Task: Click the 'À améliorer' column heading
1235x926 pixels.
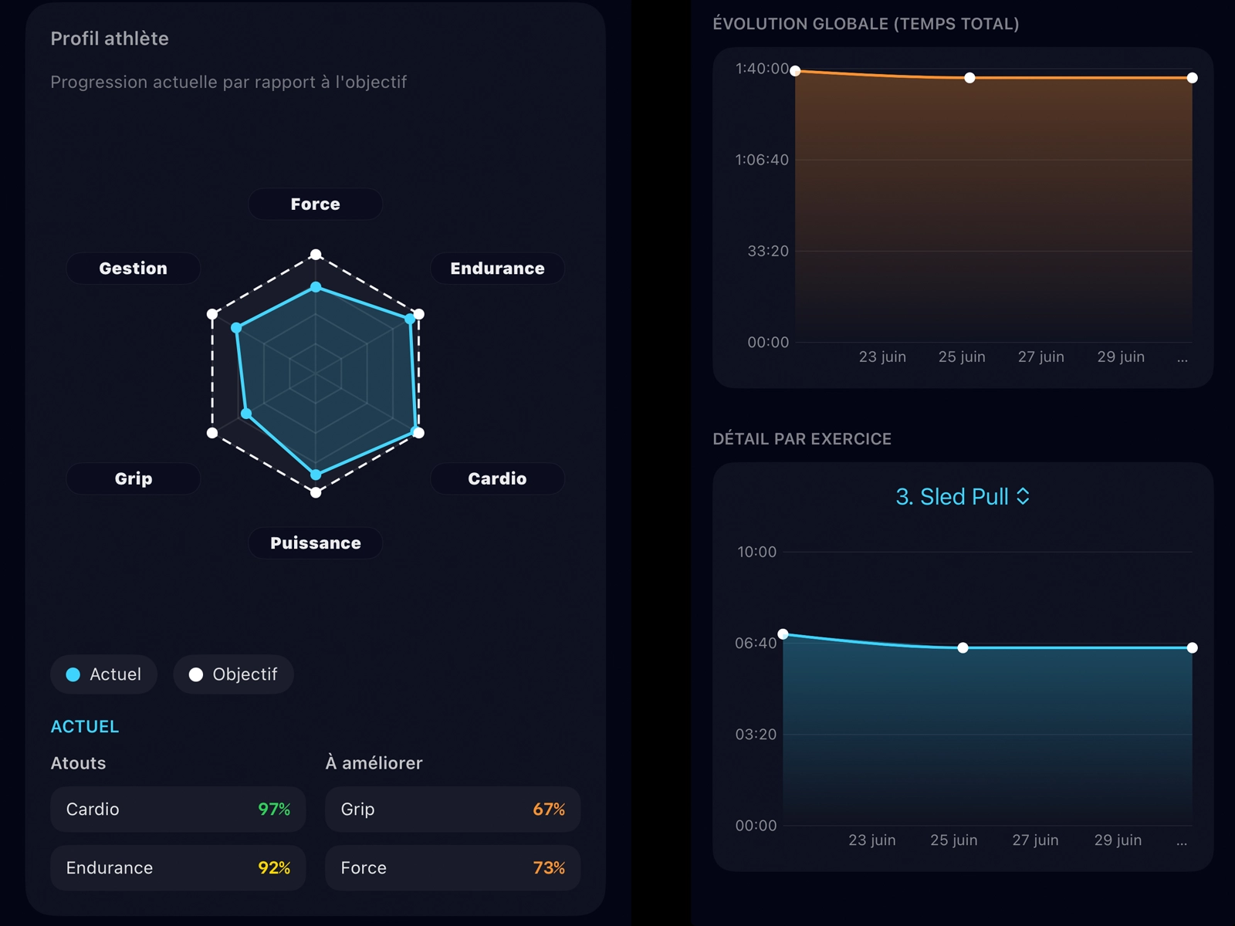Action: [374, 763]
